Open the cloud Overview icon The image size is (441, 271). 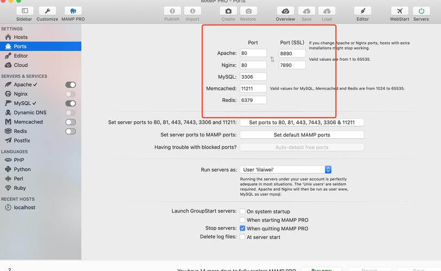click(x=285, y=11)
